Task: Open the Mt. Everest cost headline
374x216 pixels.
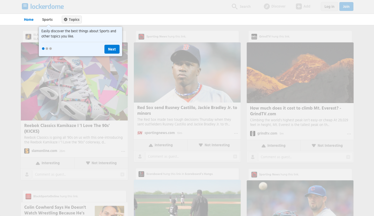Action: coord(296,111)
